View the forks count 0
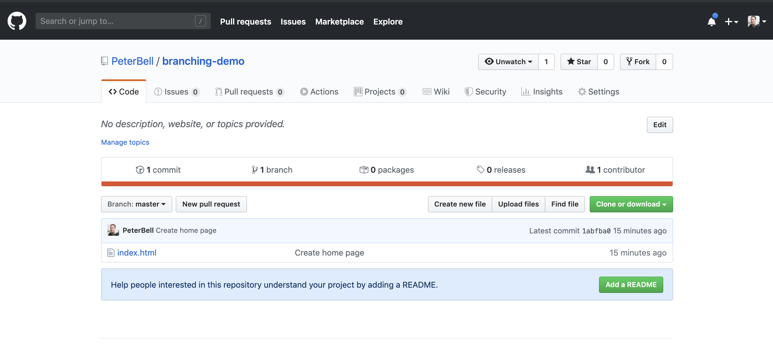 pos(664,62)
